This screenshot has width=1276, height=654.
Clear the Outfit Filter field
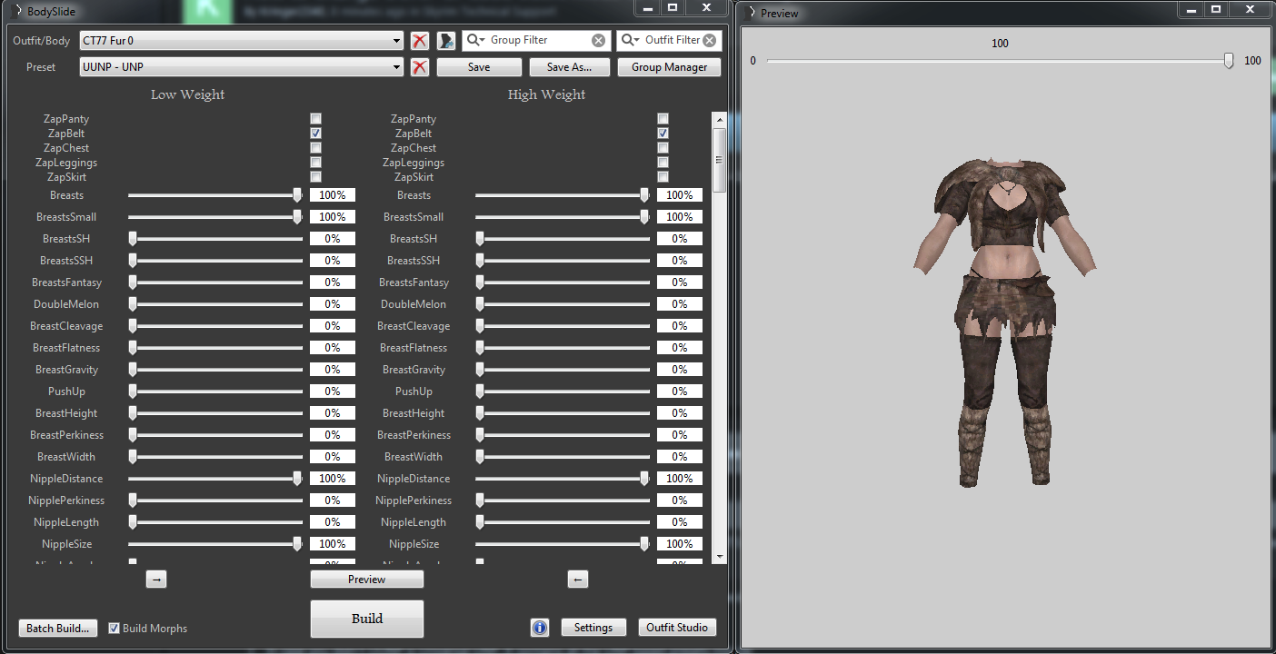[x=709, y=40]
